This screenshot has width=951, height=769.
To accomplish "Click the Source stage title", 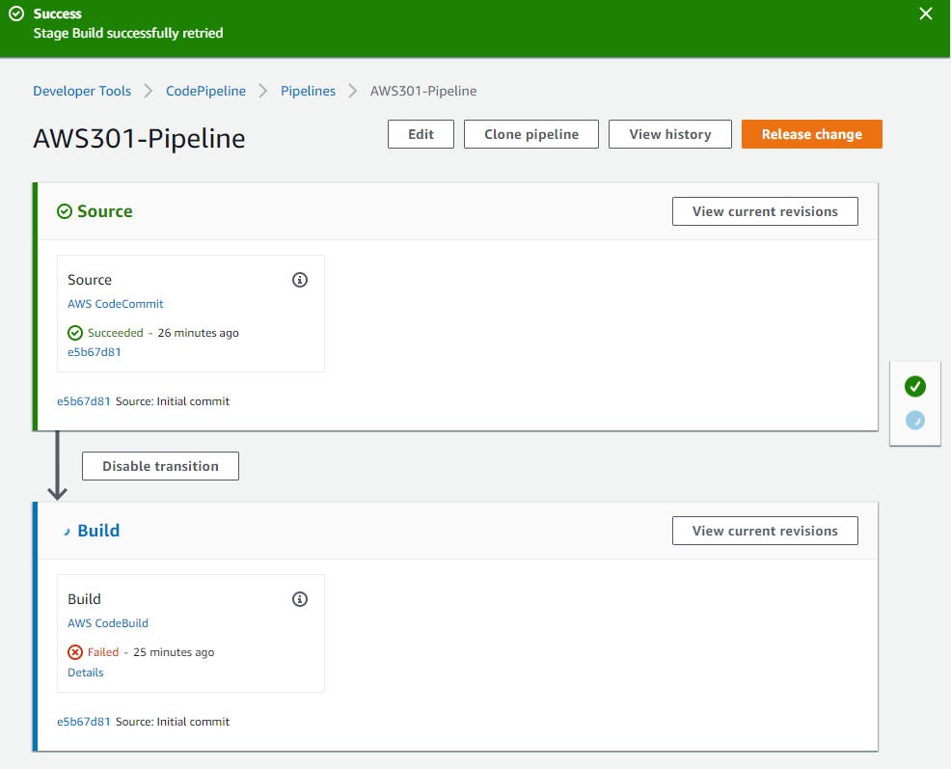I will click(x=105, y=211).
